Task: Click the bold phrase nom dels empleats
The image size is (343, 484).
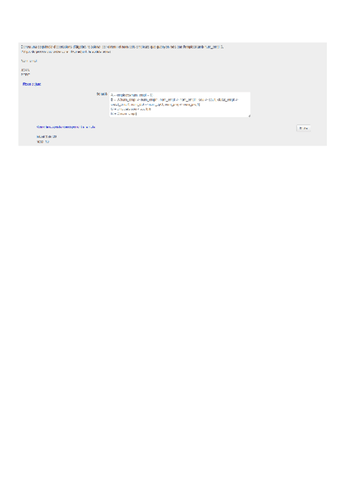Action: (135, 47)
